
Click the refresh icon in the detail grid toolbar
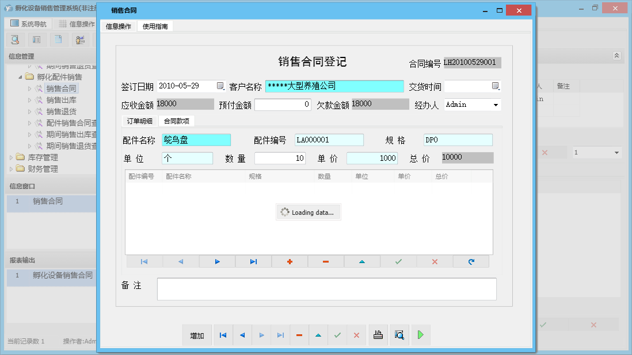tap(471, 261)
